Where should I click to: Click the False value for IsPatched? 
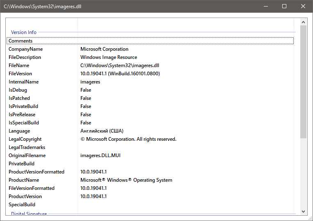[x=86, y=98]
